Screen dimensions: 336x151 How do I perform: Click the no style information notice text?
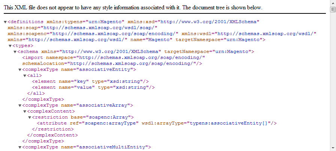pyautogui.click(x=133, y=7)
